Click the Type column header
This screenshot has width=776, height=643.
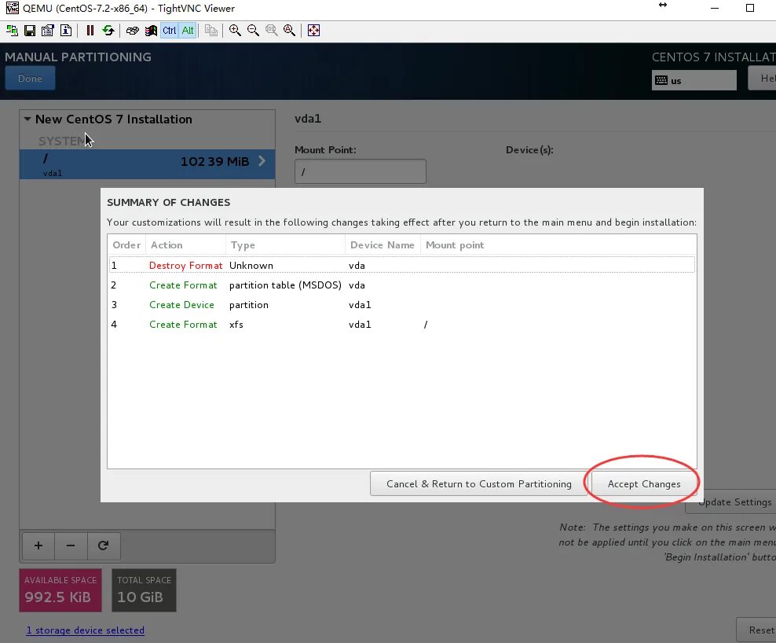[x=286, y=244]
